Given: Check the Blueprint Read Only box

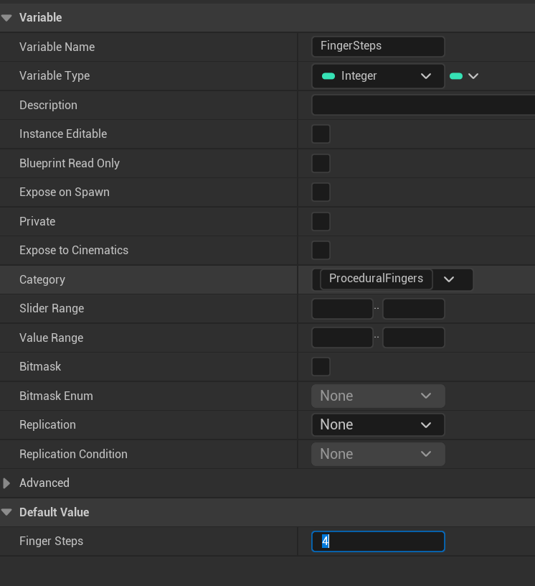Looking at the screenshot, I should point(321,164).
